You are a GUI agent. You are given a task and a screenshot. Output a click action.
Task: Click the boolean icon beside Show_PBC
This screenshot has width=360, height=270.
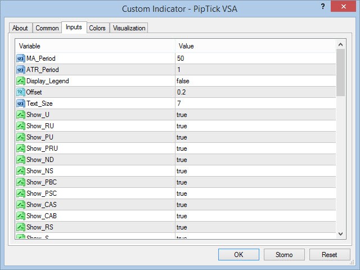(21, 182)
